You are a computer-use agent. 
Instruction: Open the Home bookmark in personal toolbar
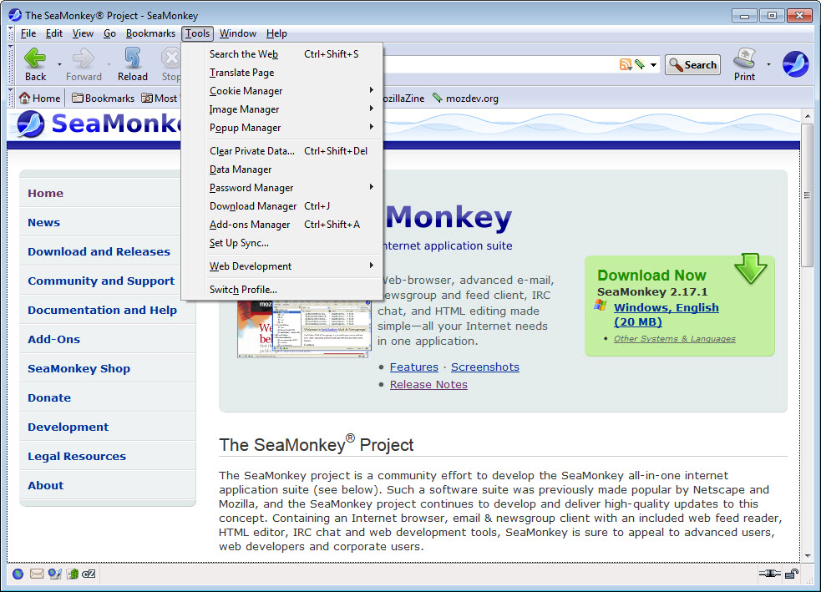click(x=40, y=98)
